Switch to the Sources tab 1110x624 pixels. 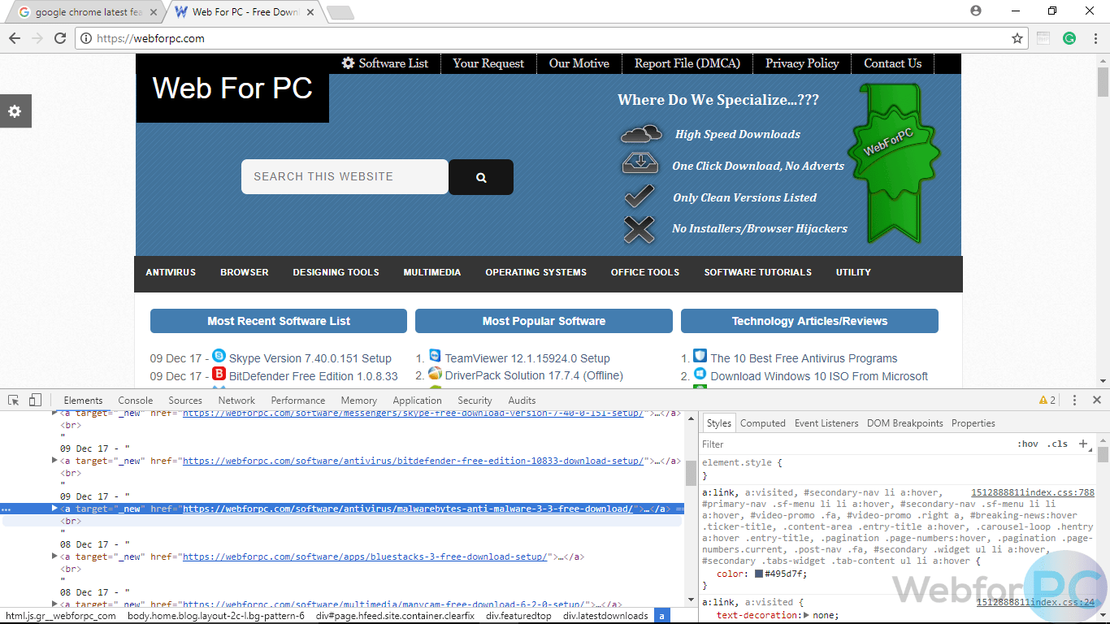point(185,400)
